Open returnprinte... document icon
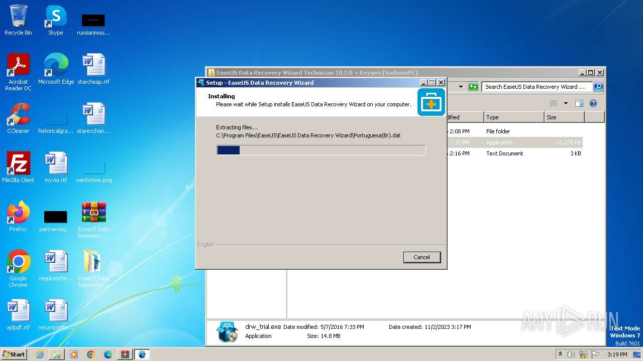 [x=56, y=315]
